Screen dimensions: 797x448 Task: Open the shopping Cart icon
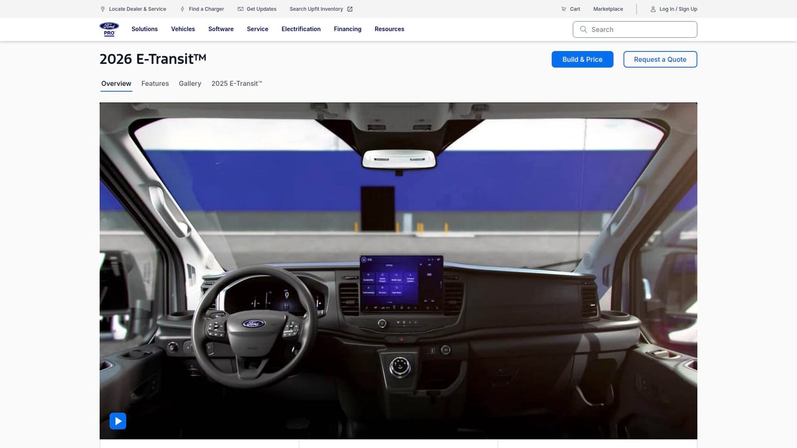(x=564, y=9)
